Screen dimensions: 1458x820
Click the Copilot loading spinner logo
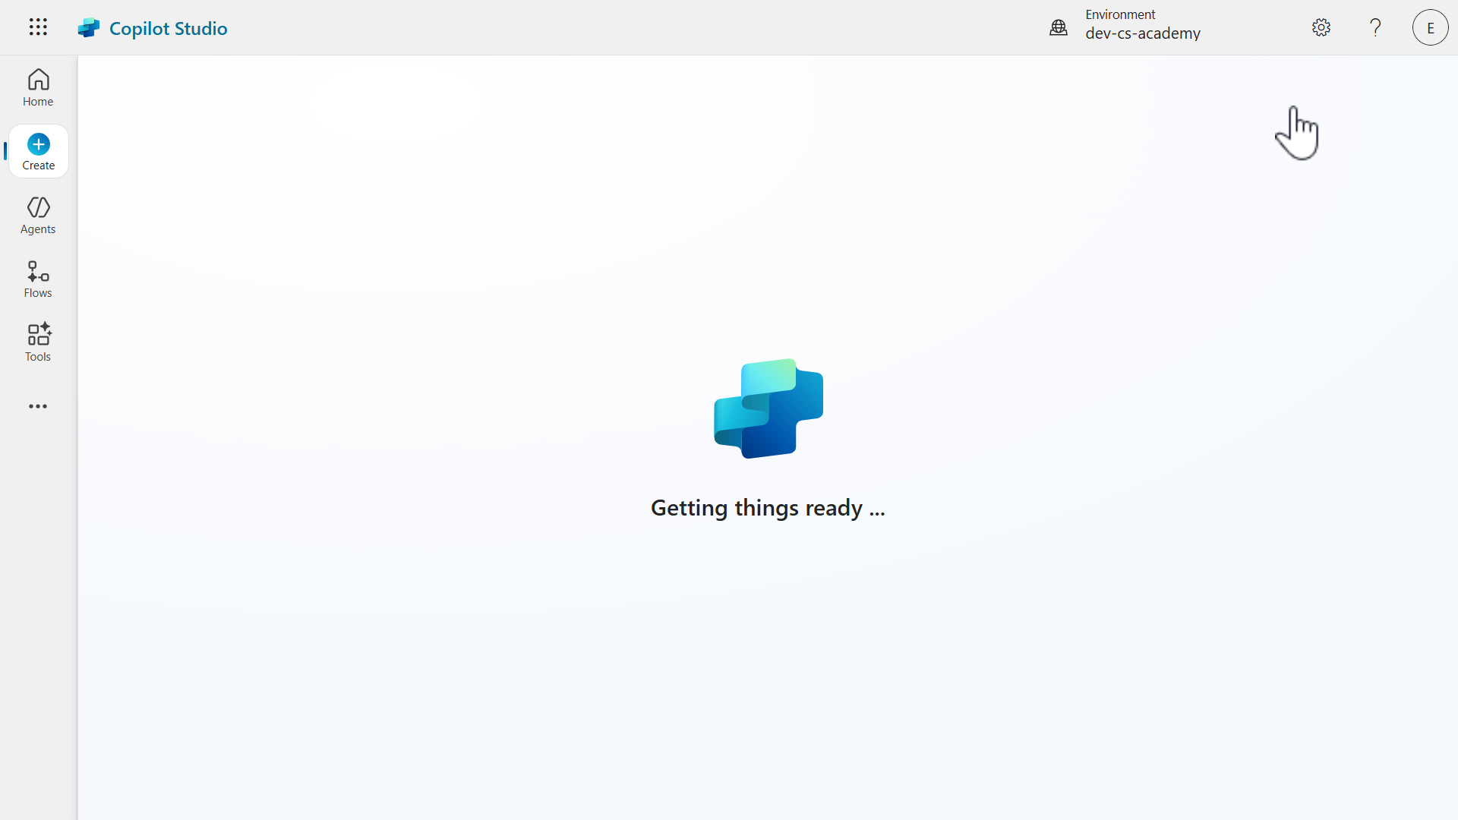point(768,408)
